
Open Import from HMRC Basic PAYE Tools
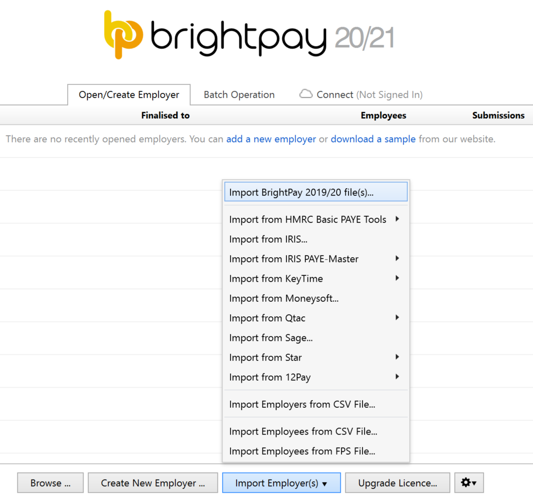tap(316, 220)
